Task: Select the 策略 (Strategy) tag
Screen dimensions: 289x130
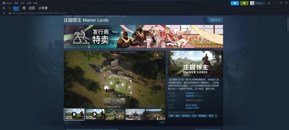Action: coord(171,116)
